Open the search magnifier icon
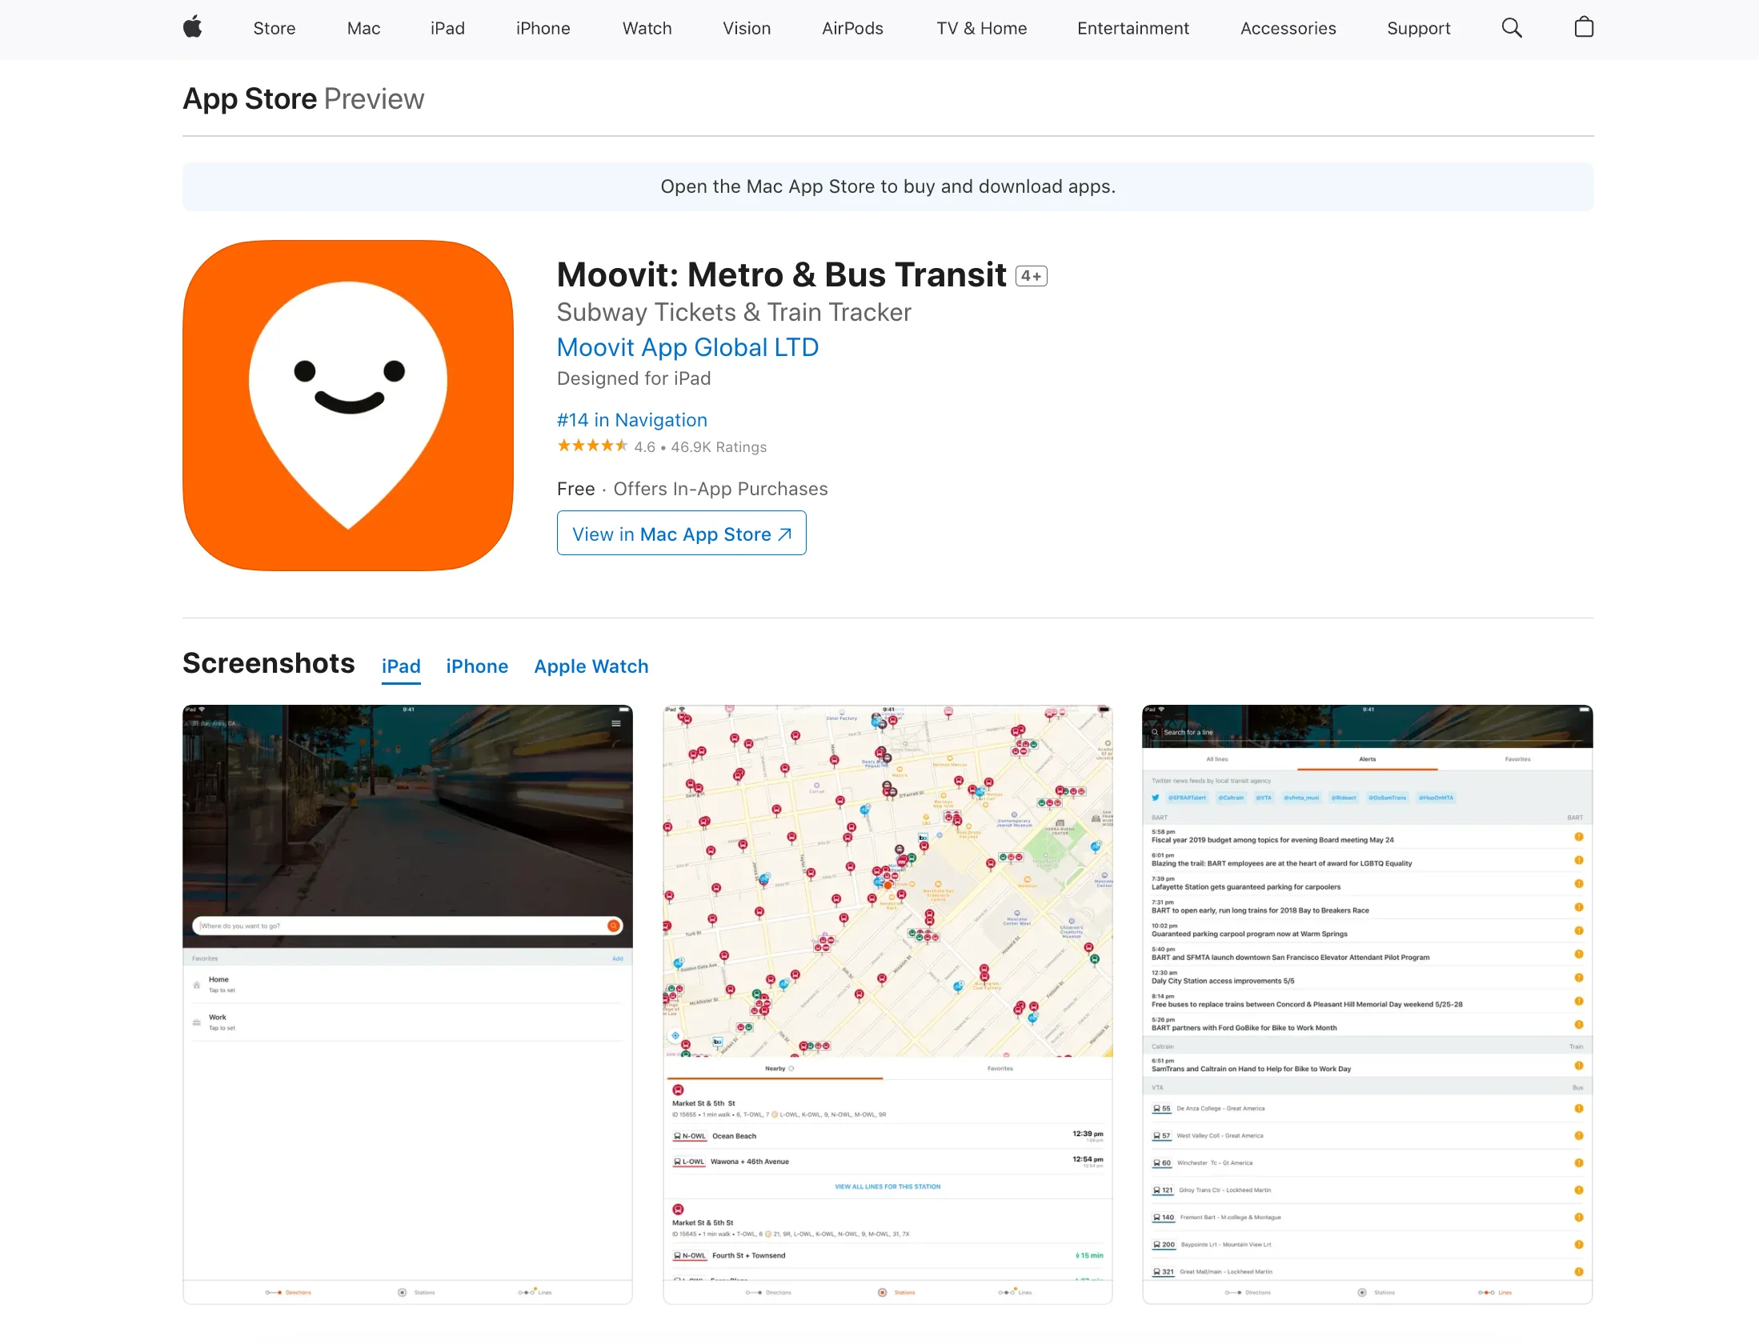Screen dimensions: 1759x1344 [x=1511, y=28]
